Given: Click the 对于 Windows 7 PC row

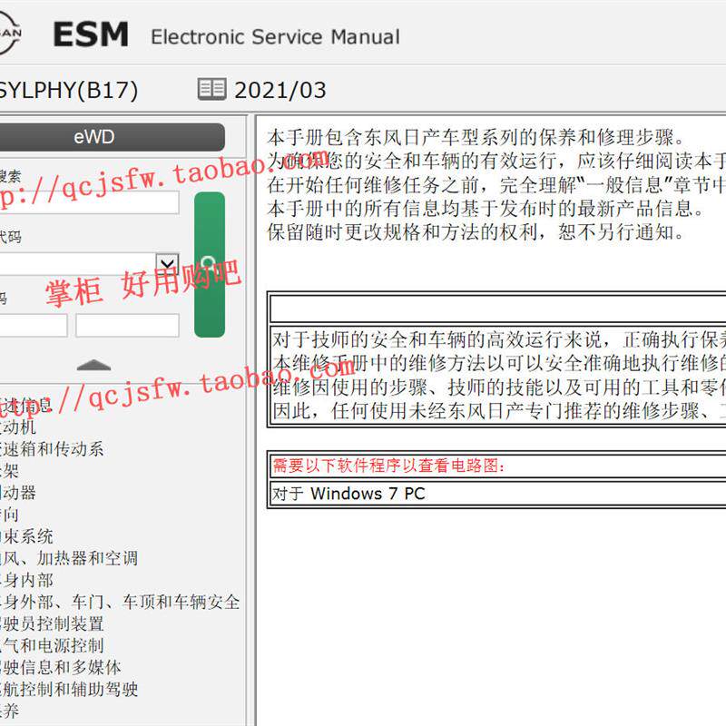Looking at the screenshot, I should pyautogui.click(x=497, y=494).
